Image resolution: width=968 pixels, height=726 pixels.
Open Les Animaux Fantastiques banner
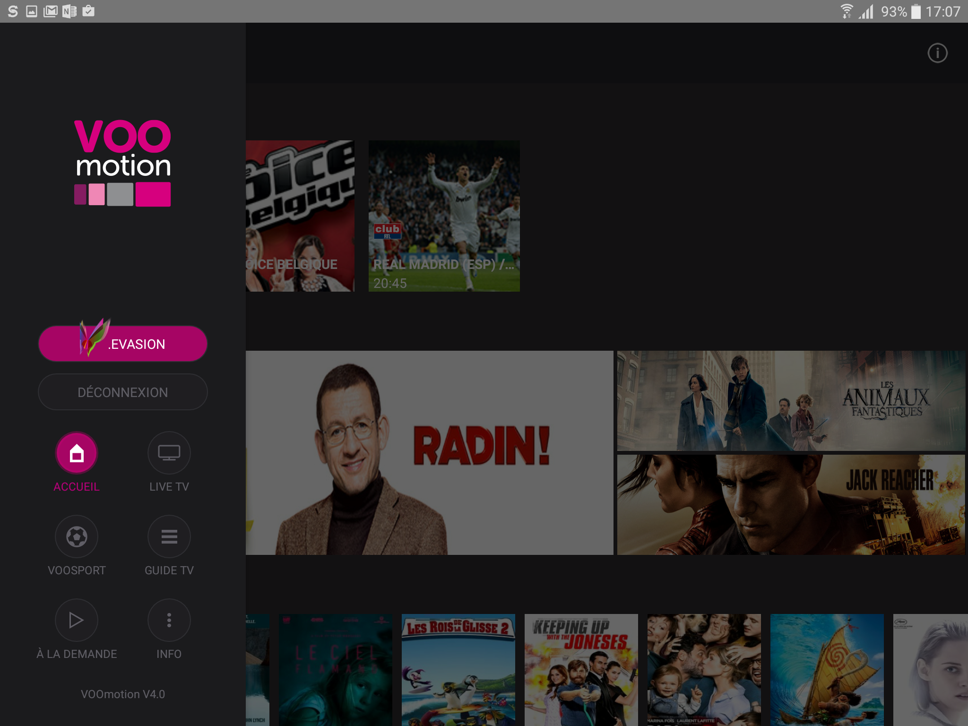(x=791, y=400)
